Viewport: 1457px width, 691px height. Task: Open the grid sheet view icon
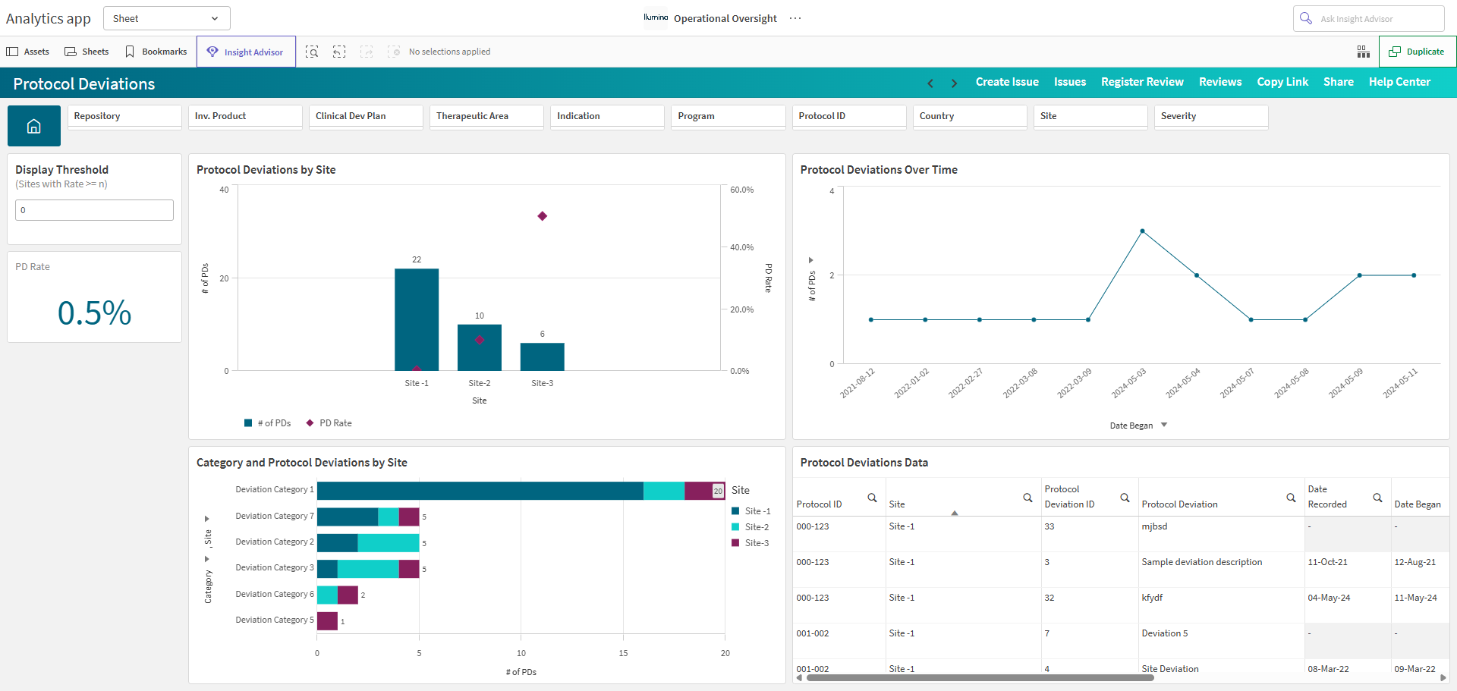(1364, 52)
